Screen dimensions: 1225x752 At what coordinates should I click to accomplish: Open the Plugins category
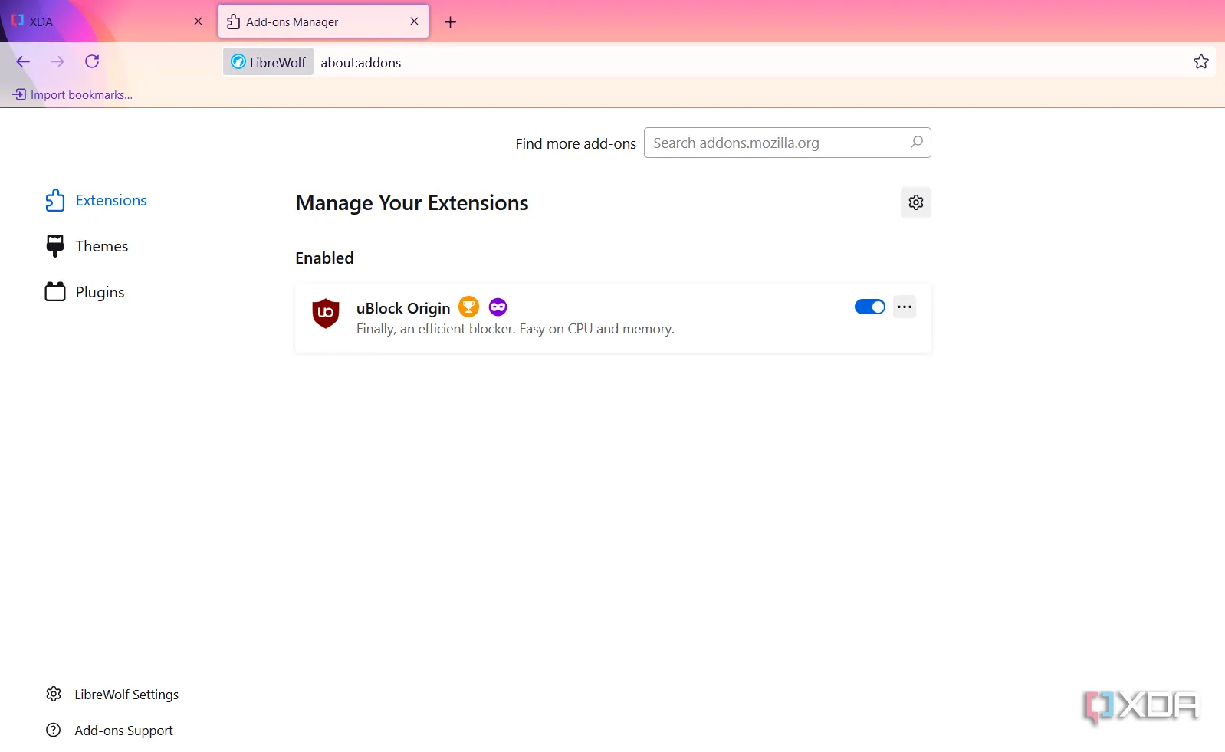(x=100, y=292)
